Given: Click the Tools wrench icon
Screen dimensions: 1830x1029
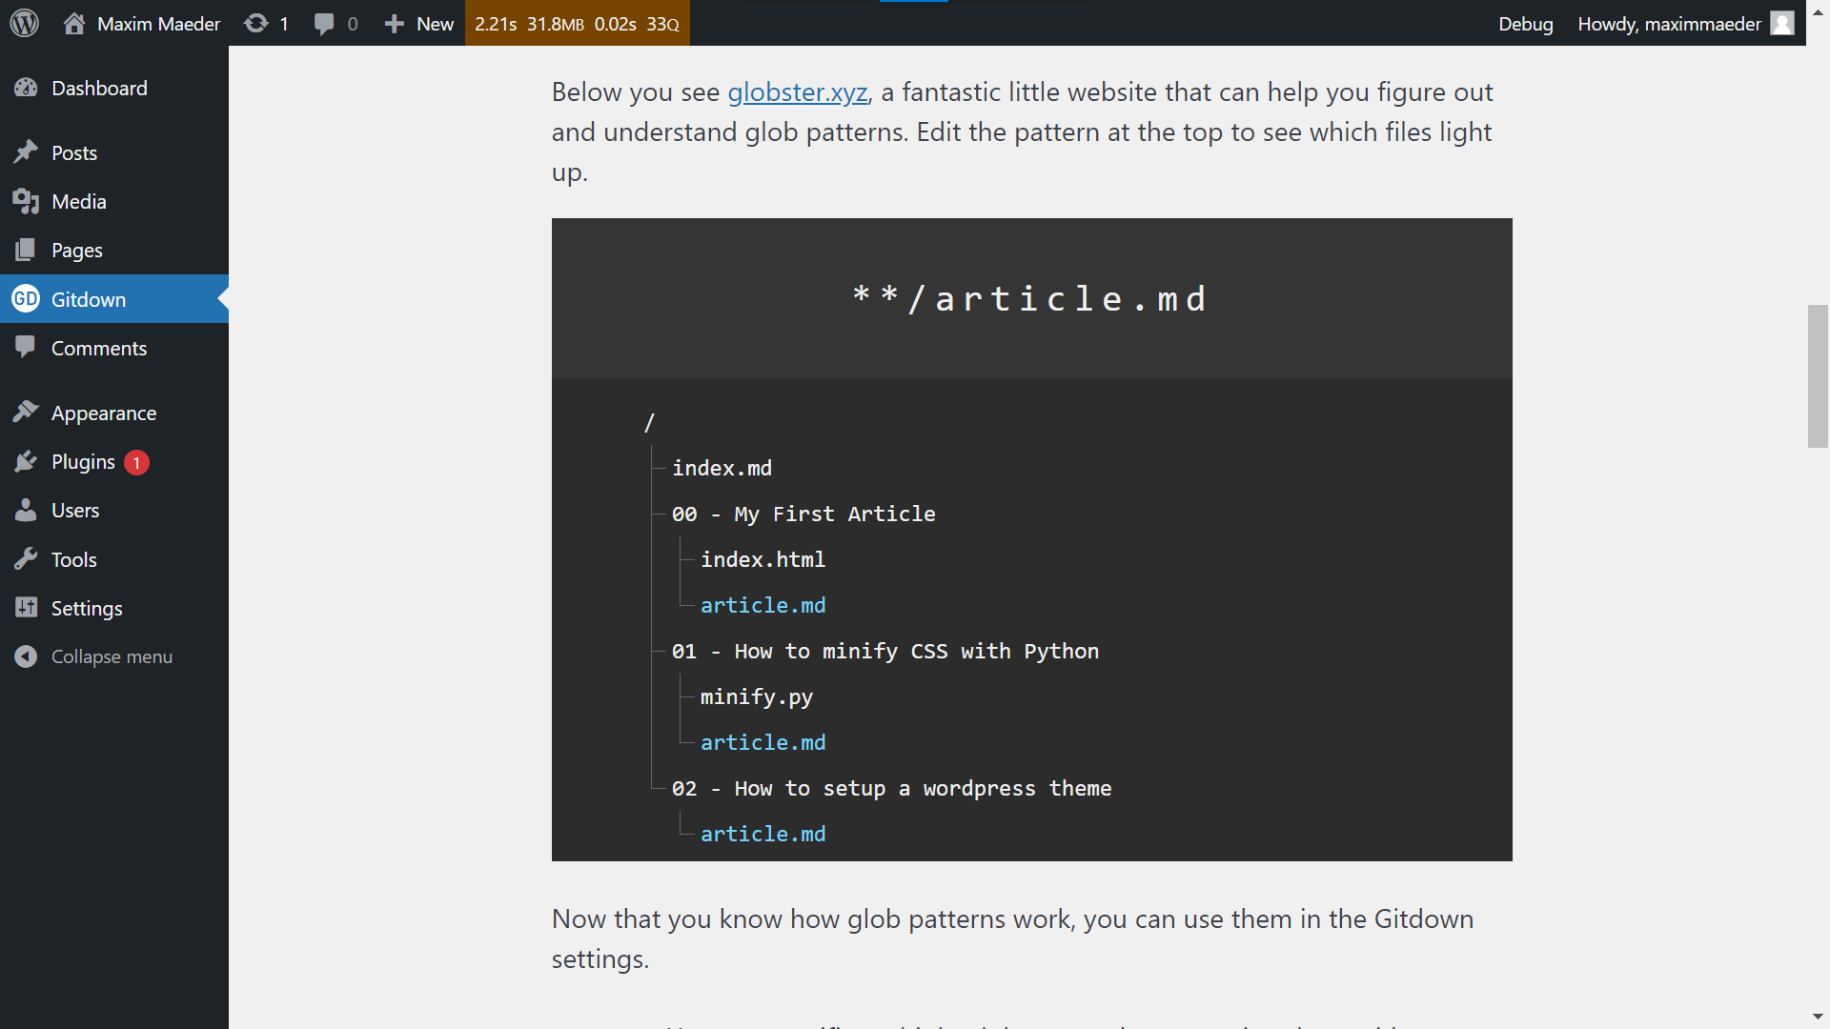Looking at the screenshot, I should click(26, 559).
